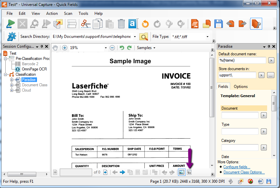Open the File menu
Viewport: 280px width, 188px height.
[x=10, y=13]
